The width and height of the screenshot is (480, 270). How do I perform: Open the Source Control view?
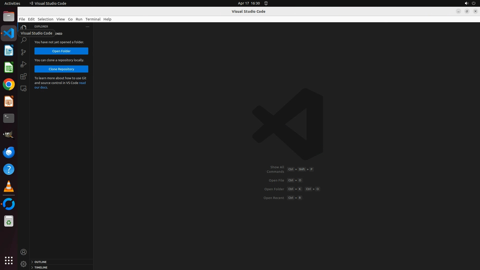23,52
